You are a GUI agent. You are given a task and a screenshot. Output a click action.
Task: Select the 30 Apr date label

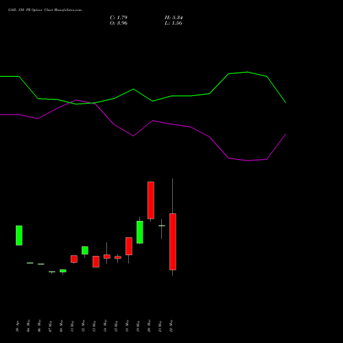pyautogui.click(x=18, y=327)
